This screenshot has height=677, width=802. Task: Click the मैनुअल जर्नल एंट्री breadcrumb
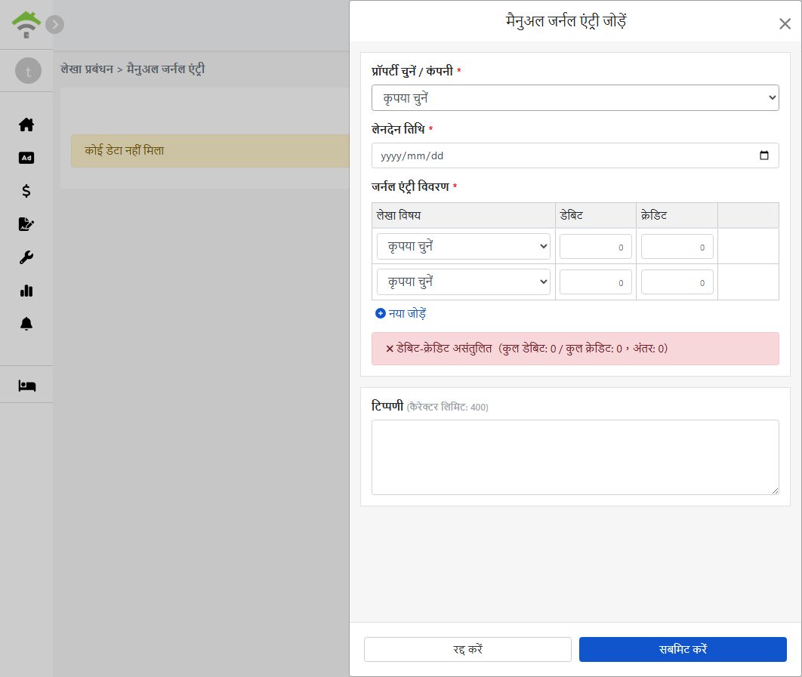pos(165,69)
